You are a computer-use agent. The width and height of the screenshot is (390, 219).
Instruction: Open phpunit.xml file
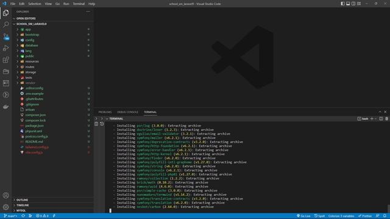[x=53, y=131]
